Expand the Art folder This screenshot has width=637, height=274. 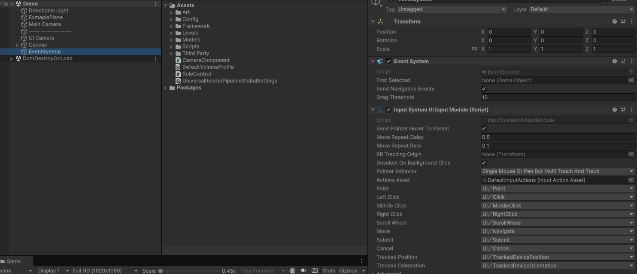point(172,12)
